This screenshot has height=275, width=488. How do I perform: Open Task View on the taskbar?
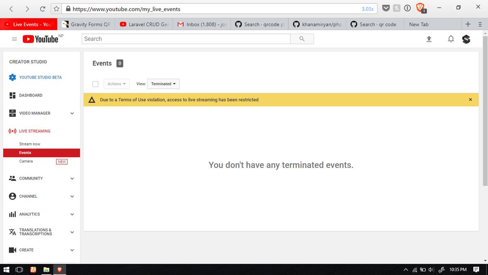[19, 269]
